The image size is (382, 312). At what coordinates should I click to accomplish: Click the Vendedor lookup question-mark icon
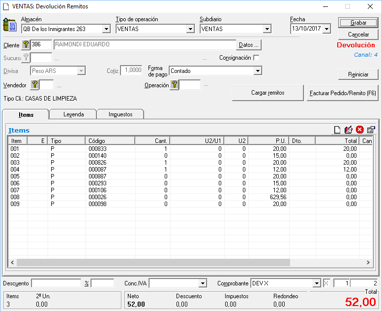(x=34, y=85)
